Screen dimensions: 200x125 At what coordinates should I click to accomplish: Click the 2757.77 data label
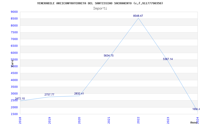(49, 95)
